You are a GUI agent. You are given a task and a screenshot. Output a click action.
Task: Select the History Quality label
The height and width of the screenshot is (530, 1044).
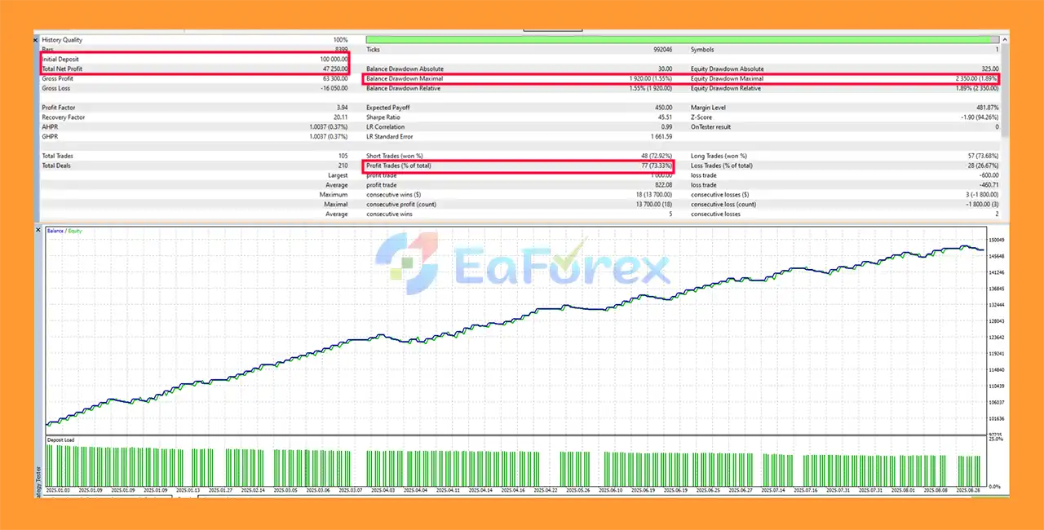(62, 40)
